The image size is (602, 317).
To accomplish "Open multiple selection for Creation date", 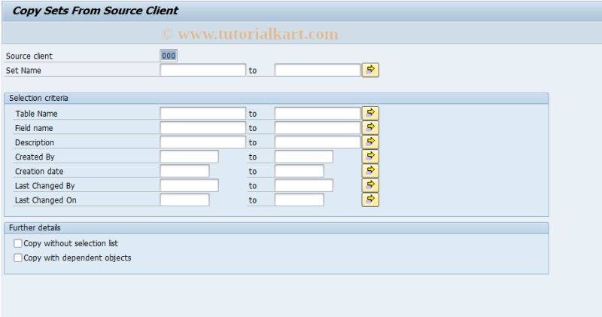I will (370, 171).
